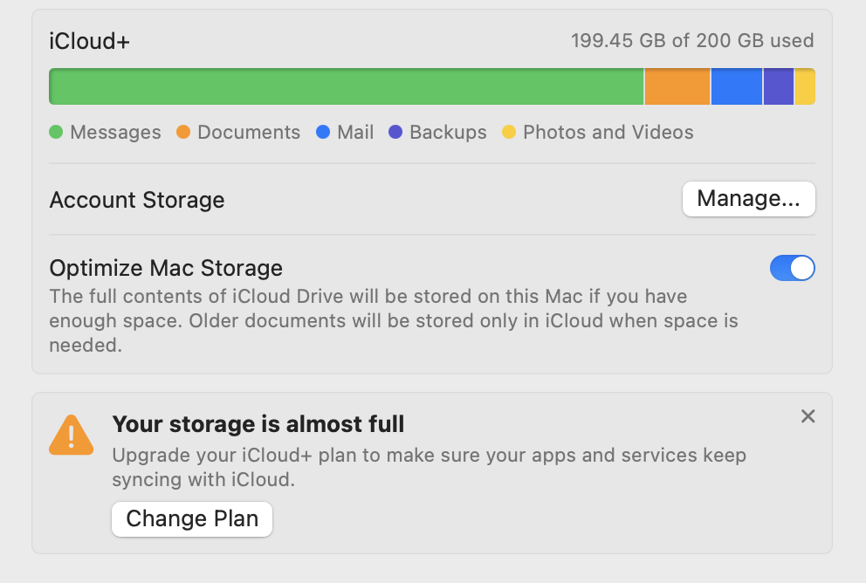Click the green Messages legend dot
The height and width of the screenshot is (583, 866).
[x=56, y=133]
